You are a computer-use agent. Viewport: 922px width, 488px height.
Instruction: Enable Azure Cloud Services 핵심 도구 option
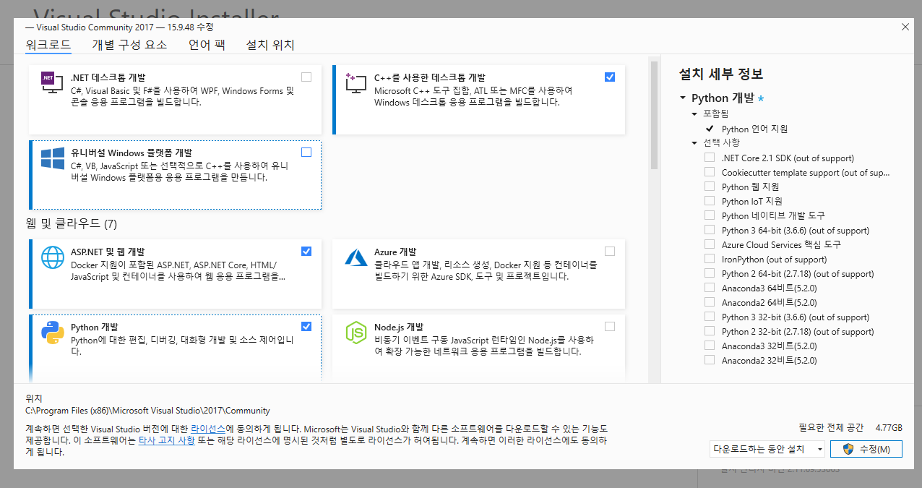point(710,244)
